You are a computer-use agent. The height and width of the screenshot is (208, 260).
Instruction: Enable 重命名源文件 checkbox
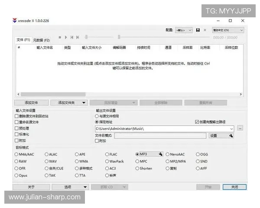(16, 122)
